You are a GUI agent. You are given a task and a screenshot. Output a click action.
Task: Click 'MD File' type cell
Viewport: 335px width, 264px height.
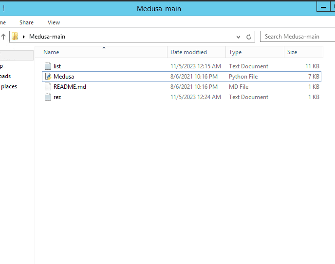(x=239, y=87)
